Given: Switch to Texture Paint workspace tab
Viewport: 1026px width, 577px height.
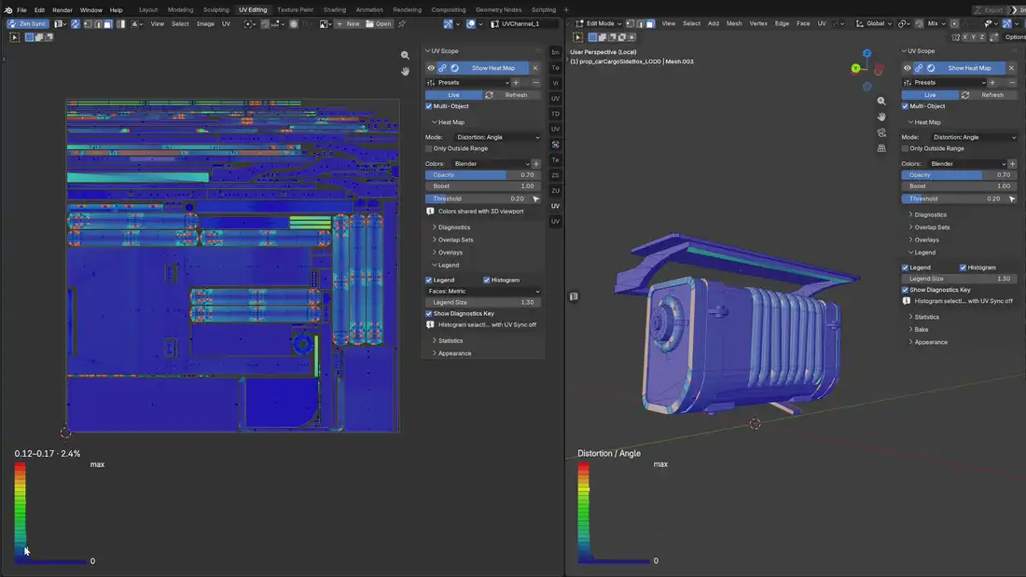Looking at the screenshot, I should point(295,10).
